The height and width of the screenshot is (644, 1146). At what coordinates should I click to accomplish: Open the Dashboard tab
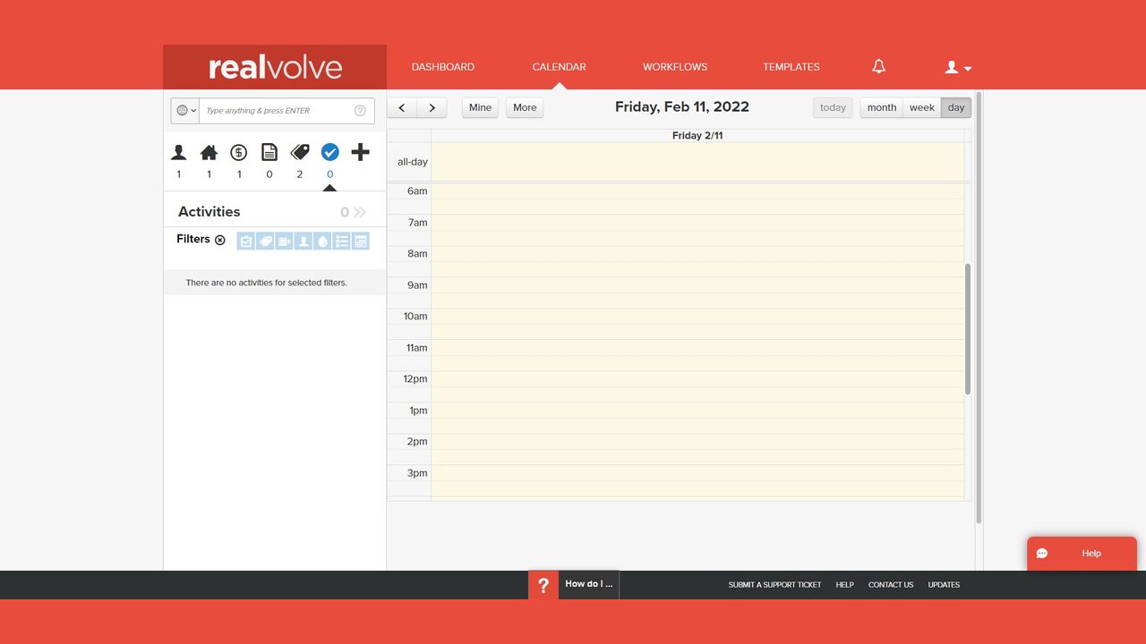(443, 67)
